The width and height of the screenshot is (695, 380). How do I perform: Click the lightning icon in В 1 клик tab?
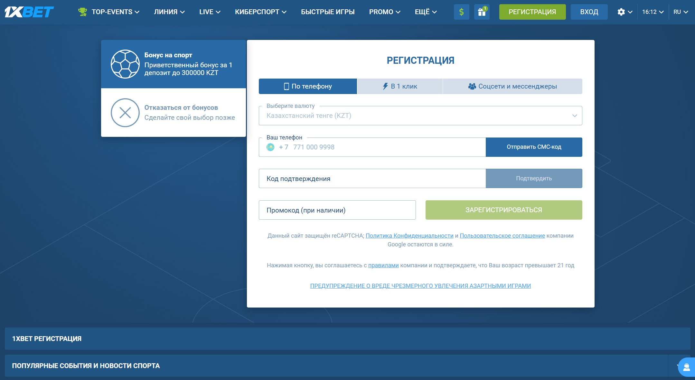point(385,86)
